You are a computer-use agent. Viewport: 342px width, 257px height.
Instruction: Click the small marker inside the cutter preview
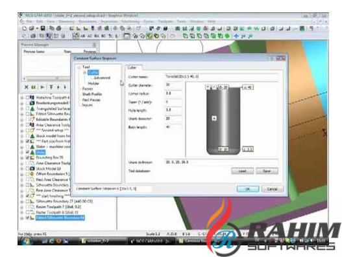coord(214,118)
